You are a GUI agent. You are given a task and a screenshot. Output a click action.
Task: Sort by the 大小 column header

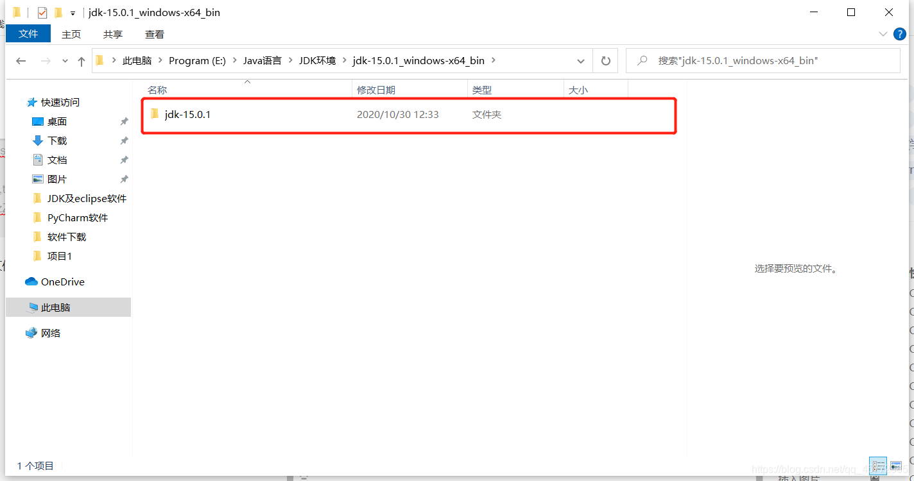(596, 90)
